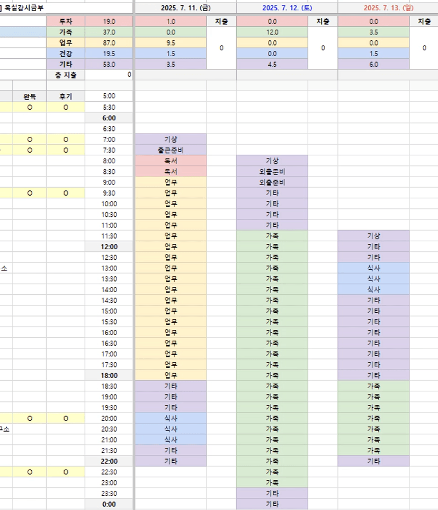Click the 5:00 time label
The image size is (438, 510).
tap(109, 96)
